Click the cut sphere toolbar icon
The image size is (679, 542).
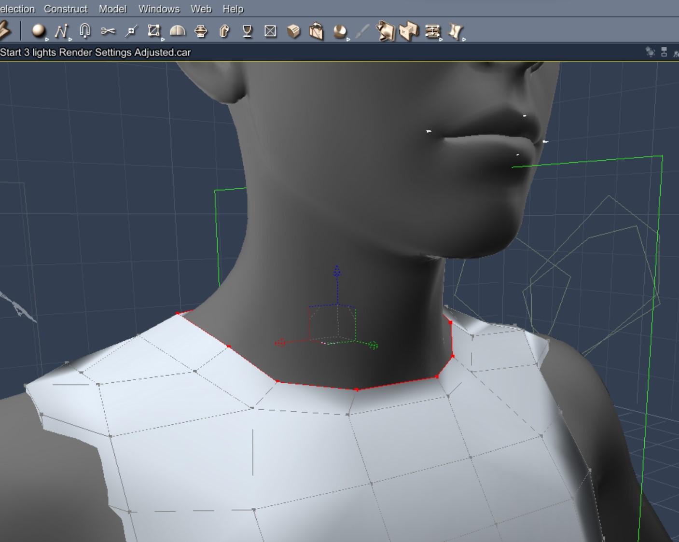pyautogui.click(x=340, y=31)
